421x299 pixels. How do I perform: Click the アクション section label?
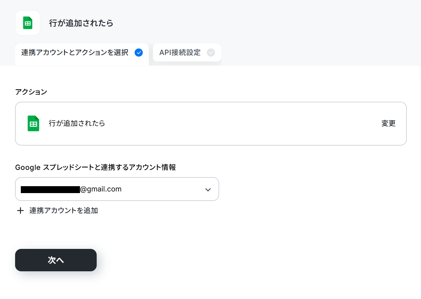click(x=31, y=92)
